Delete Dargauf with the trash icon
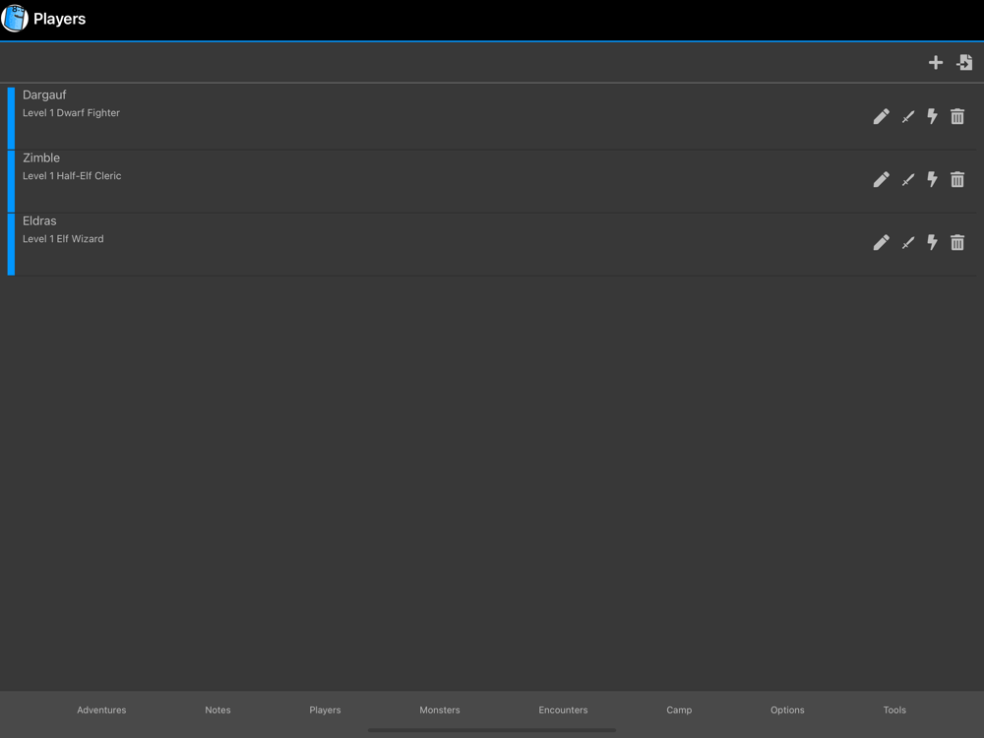 coord(957,117)
